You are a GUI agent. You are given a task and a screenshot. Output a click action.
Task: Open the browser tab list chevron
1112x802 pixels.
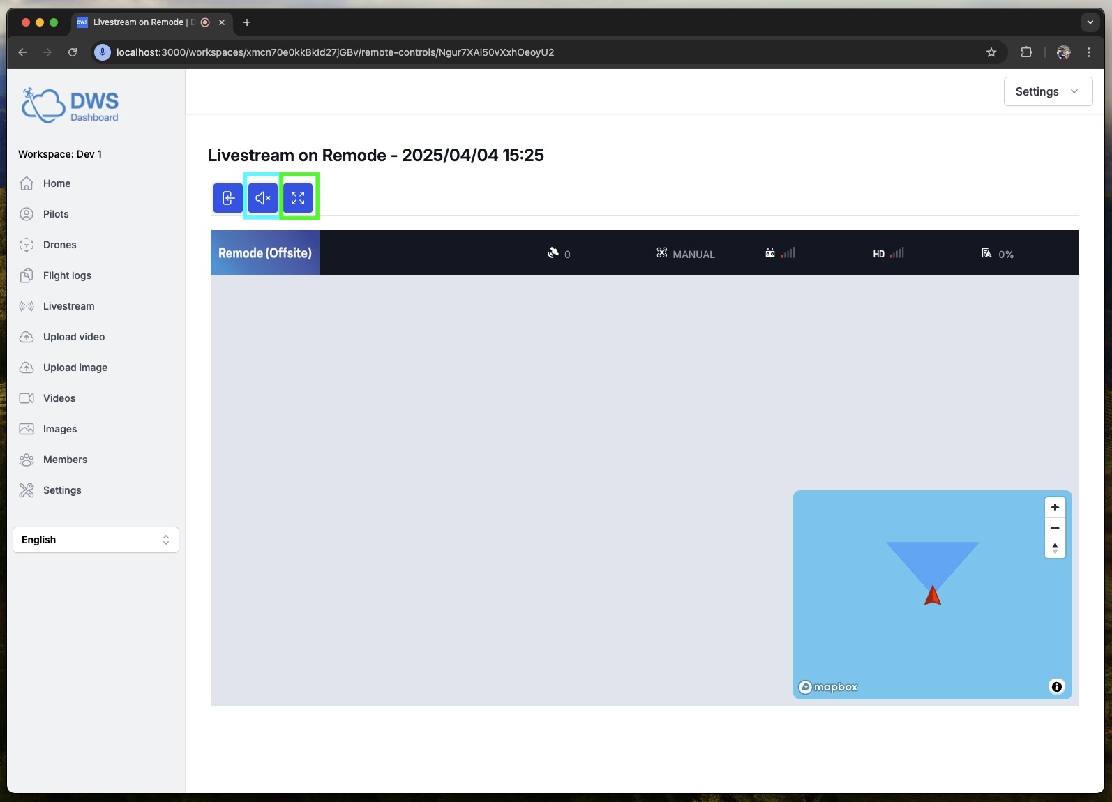pyautogui.click(x=1090, y=22)
